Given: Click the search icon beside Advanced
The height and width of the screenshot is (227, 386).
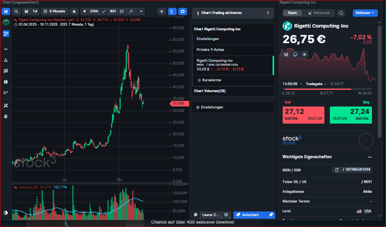Looking at the screenshot, I should 341,13.
